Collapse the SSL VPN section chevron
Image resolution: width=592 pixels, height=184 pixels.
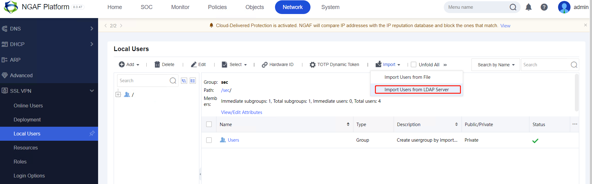click(92, 91)
